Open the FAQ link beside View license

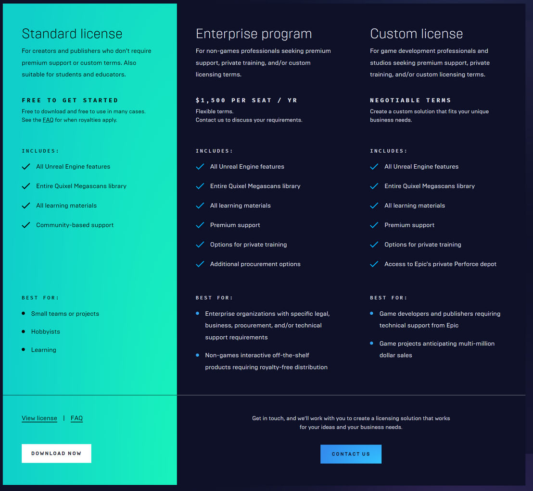(76, 418)
